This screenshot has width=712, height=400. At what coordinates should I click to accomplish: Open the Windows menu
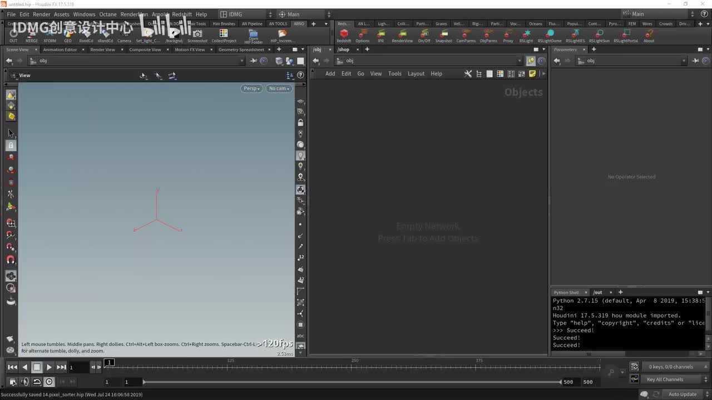[x=84, y=14]
